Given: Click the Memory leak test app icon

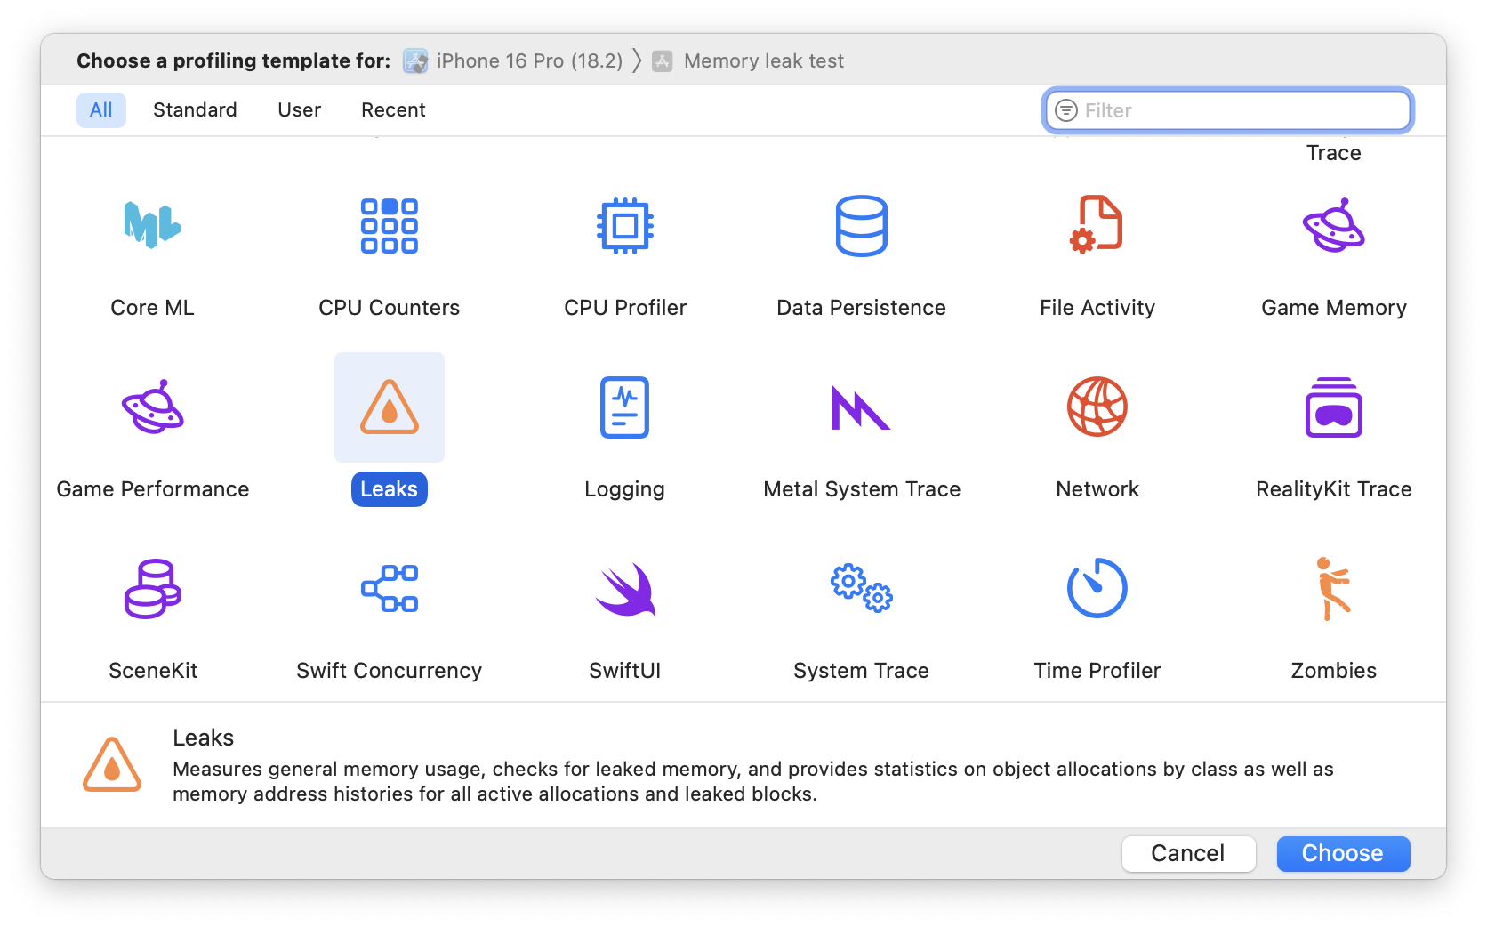Looking at the screenshot, I should (x=663, y=60).
